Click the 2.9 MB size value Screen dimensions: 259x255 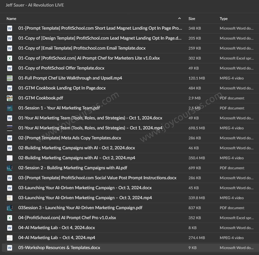click(194, 98)
